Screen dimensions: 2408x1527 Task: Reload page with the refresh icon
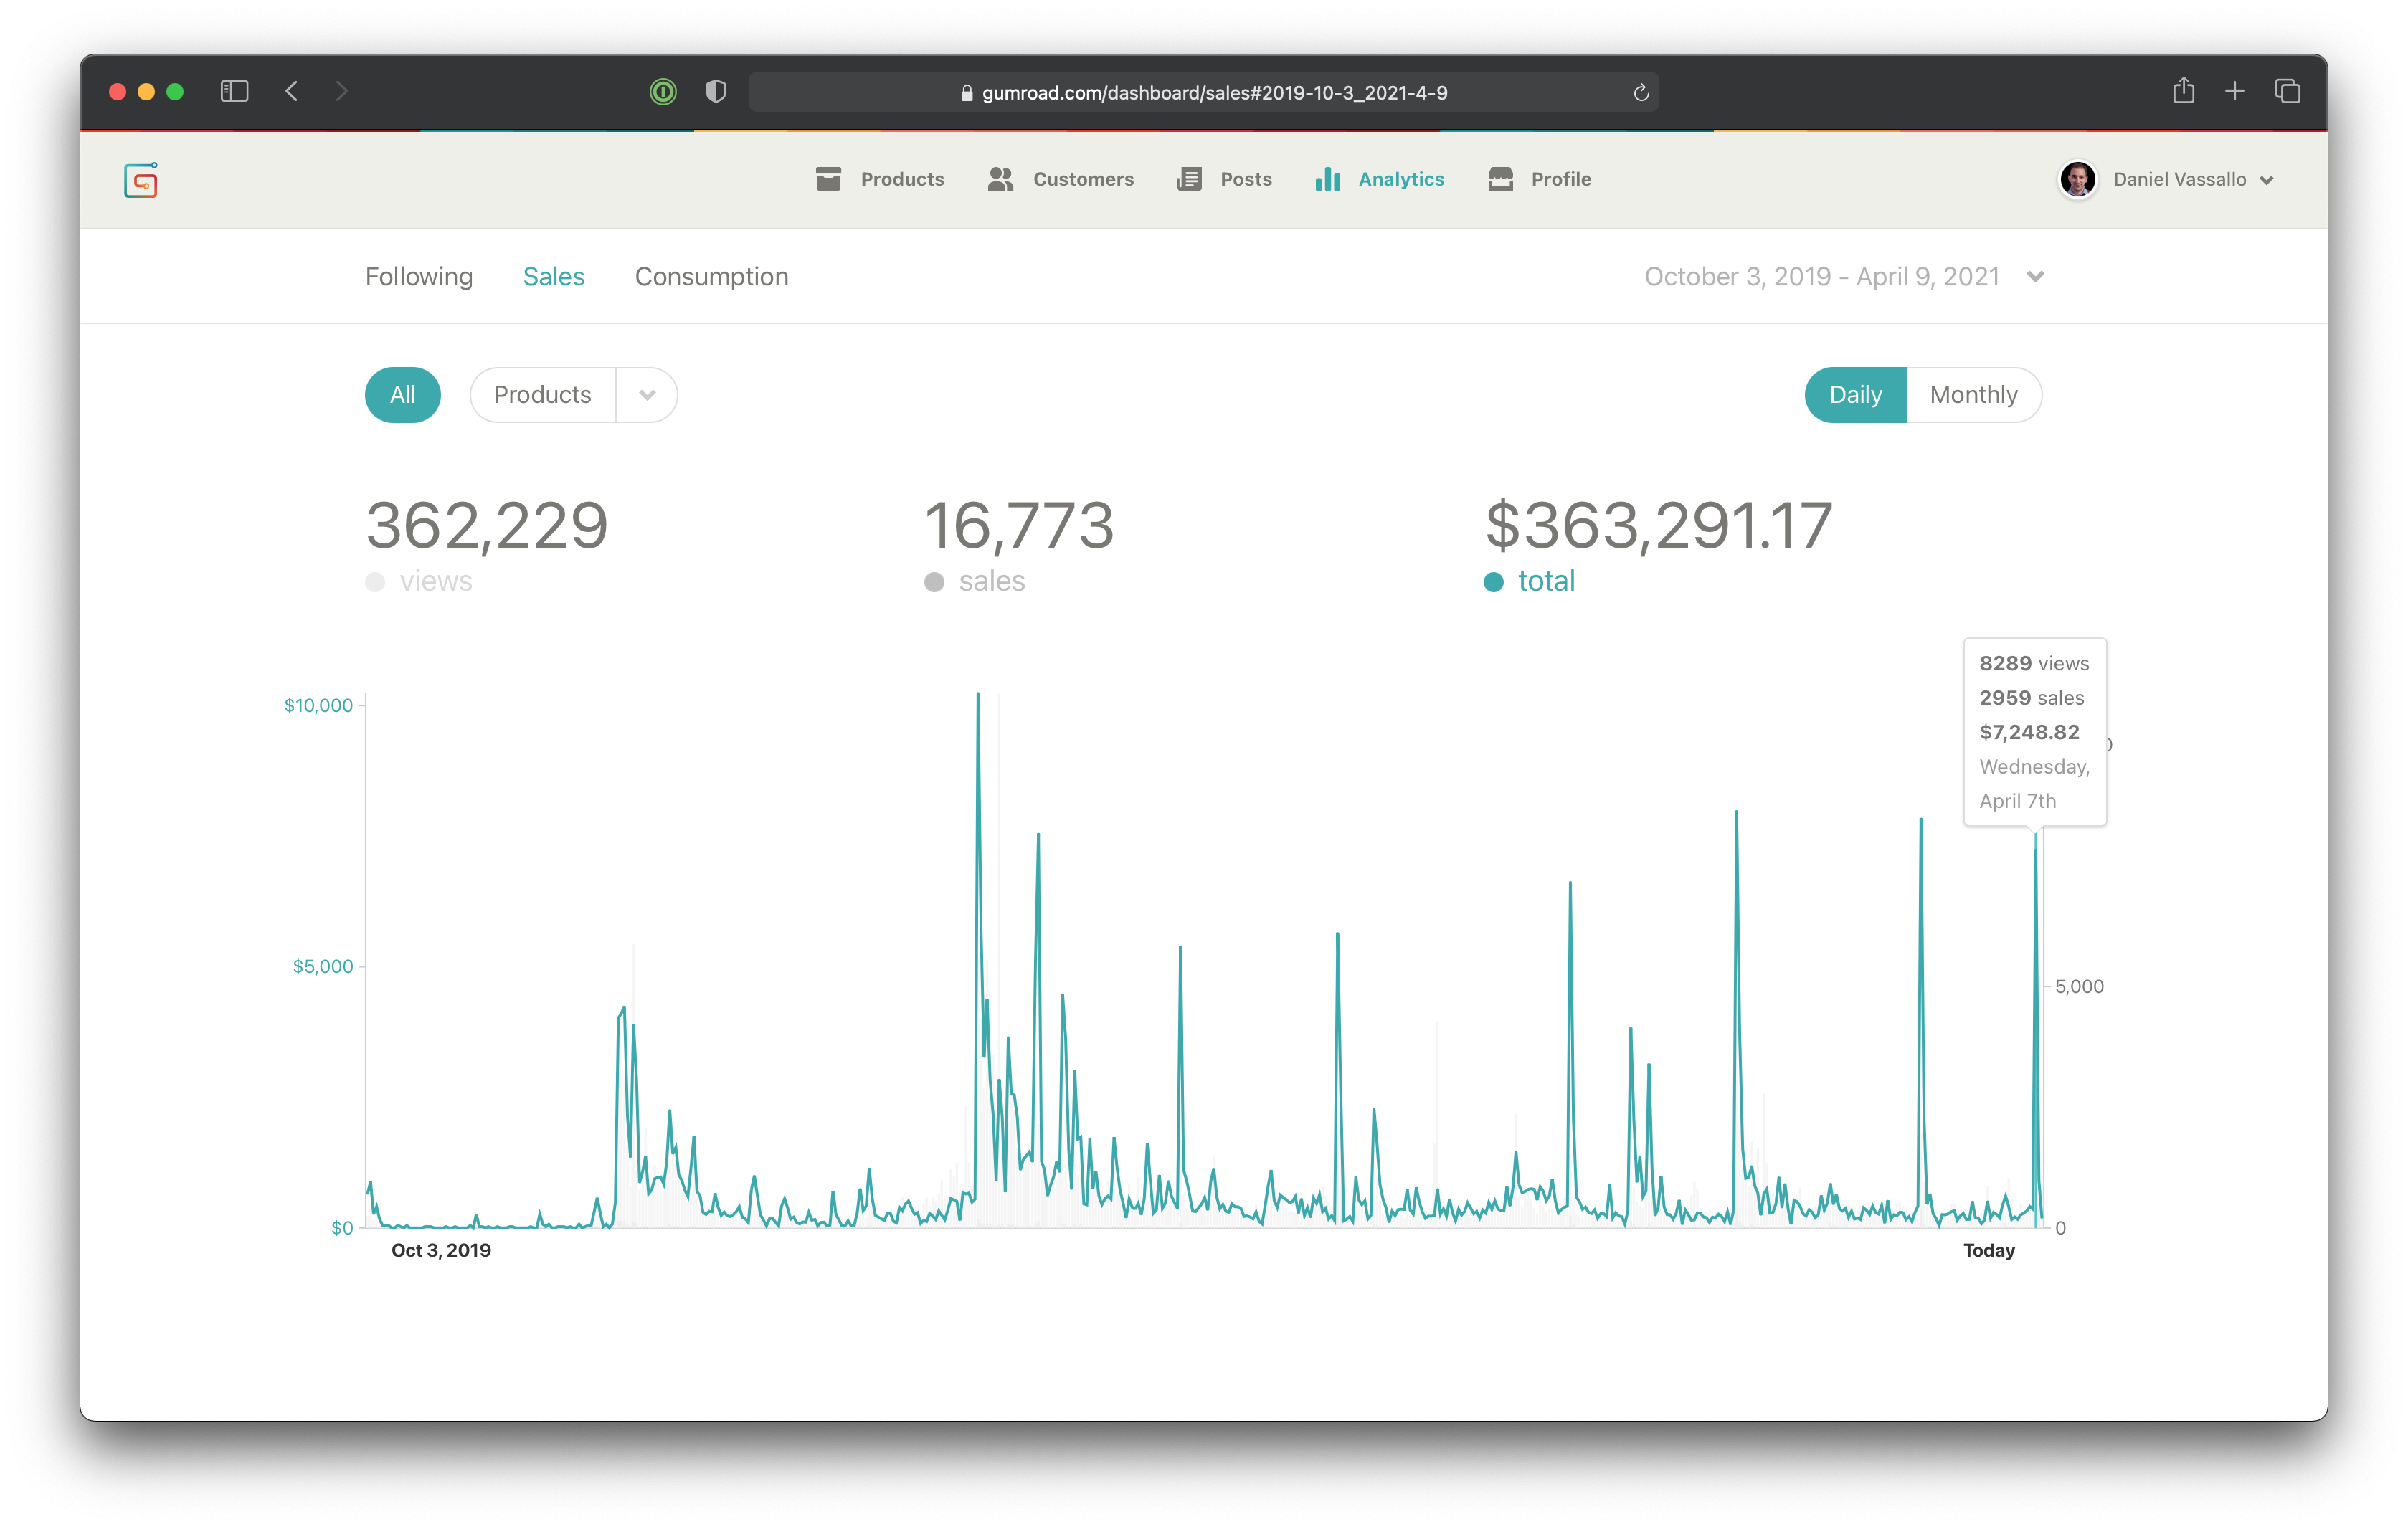coord(1640,93)
